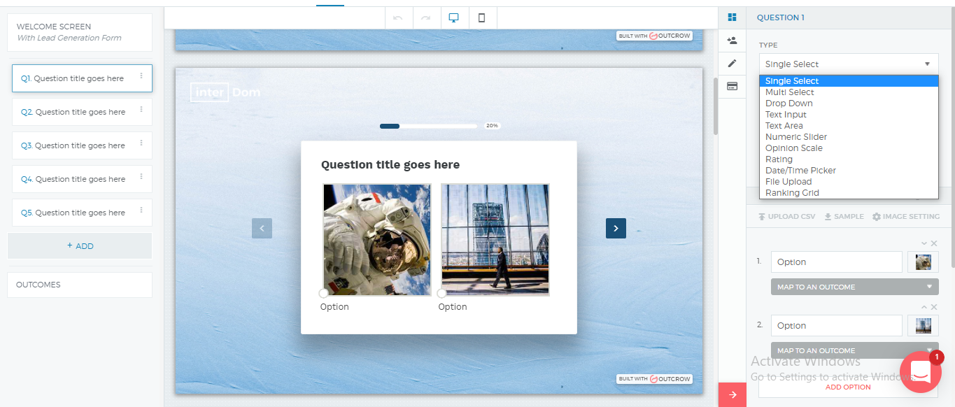The image size is (955, 407).
Task: Click the redo arrow in top toolbar
Action: [425, 18]
